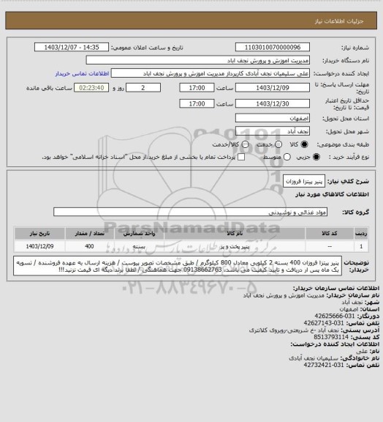This screenshot has width=383, height=422.
Task: Click the price validity hour 17:00 field
Action: pyautogui.click(x=197, y=103)
